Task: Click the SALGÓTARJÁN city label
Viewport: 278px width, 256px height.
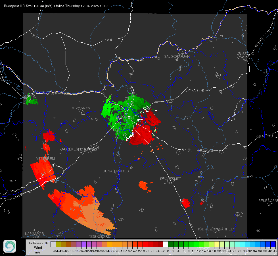Action: (x=177, y=57)
